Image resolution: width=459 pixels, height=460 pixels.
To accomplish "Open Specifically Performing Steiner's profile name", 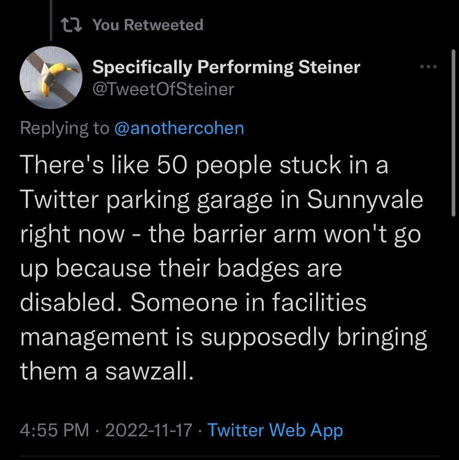I will [226, 67].
